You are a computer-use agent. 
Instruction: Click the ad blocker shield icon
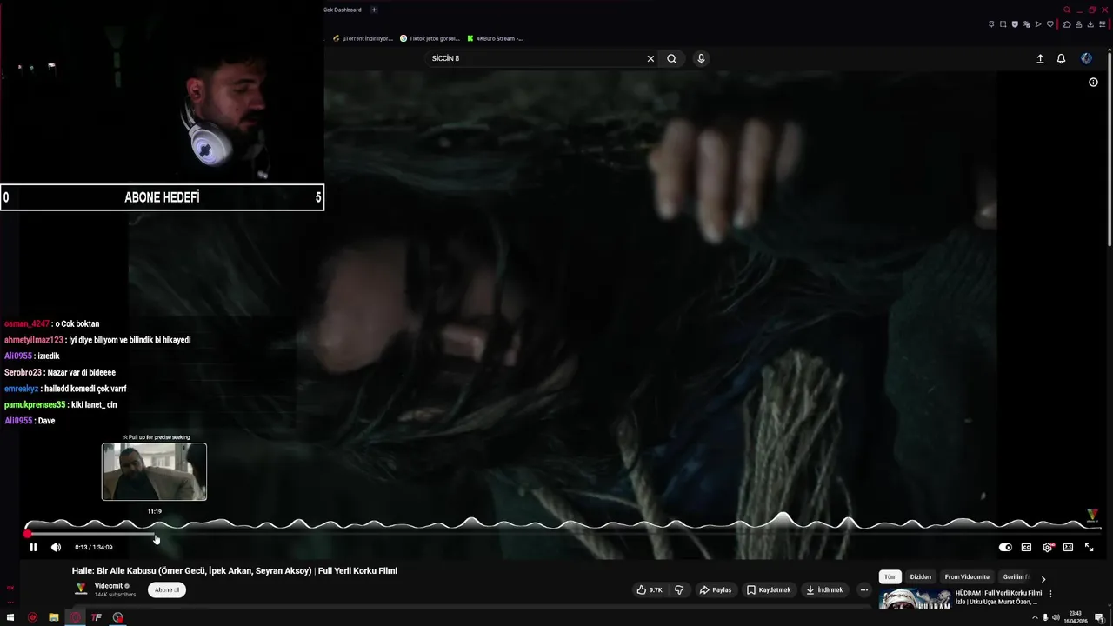click(1015, 24)
